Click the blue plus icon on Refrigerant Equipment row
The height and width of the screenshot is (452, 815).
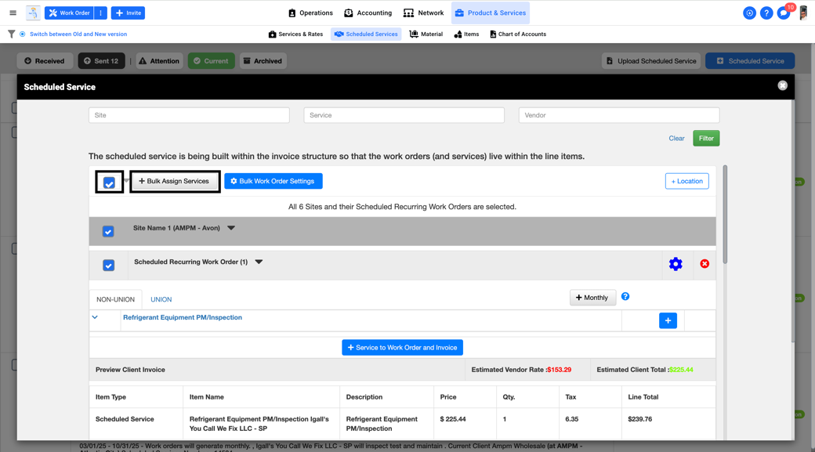667,320
